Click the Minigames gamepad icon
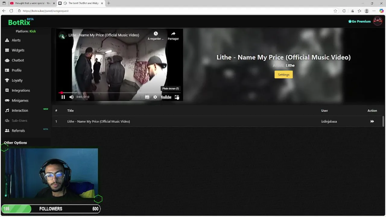Viewport: 386px width, 217px height. pos(7,100)
